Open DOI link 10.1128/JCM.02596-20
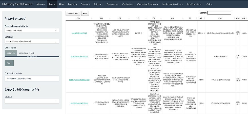This screenshot has height=114, width=248. coord(79,33)
